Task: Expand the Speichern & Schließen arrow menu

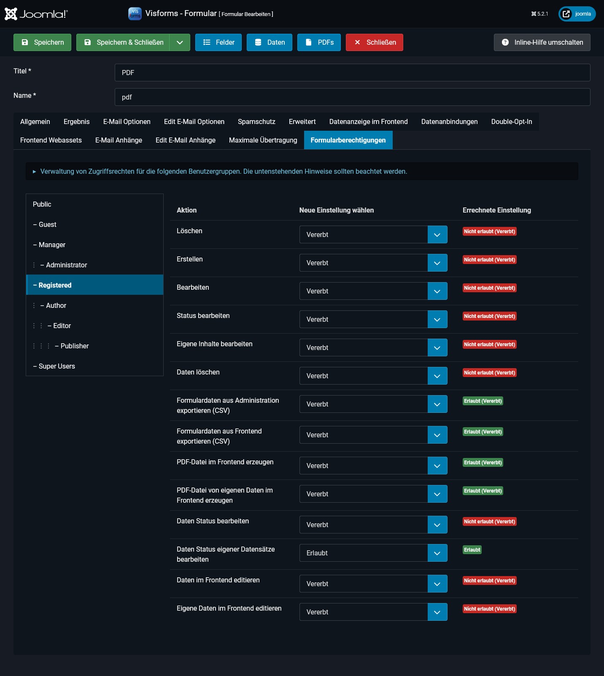Action: (x=180, y=43)
